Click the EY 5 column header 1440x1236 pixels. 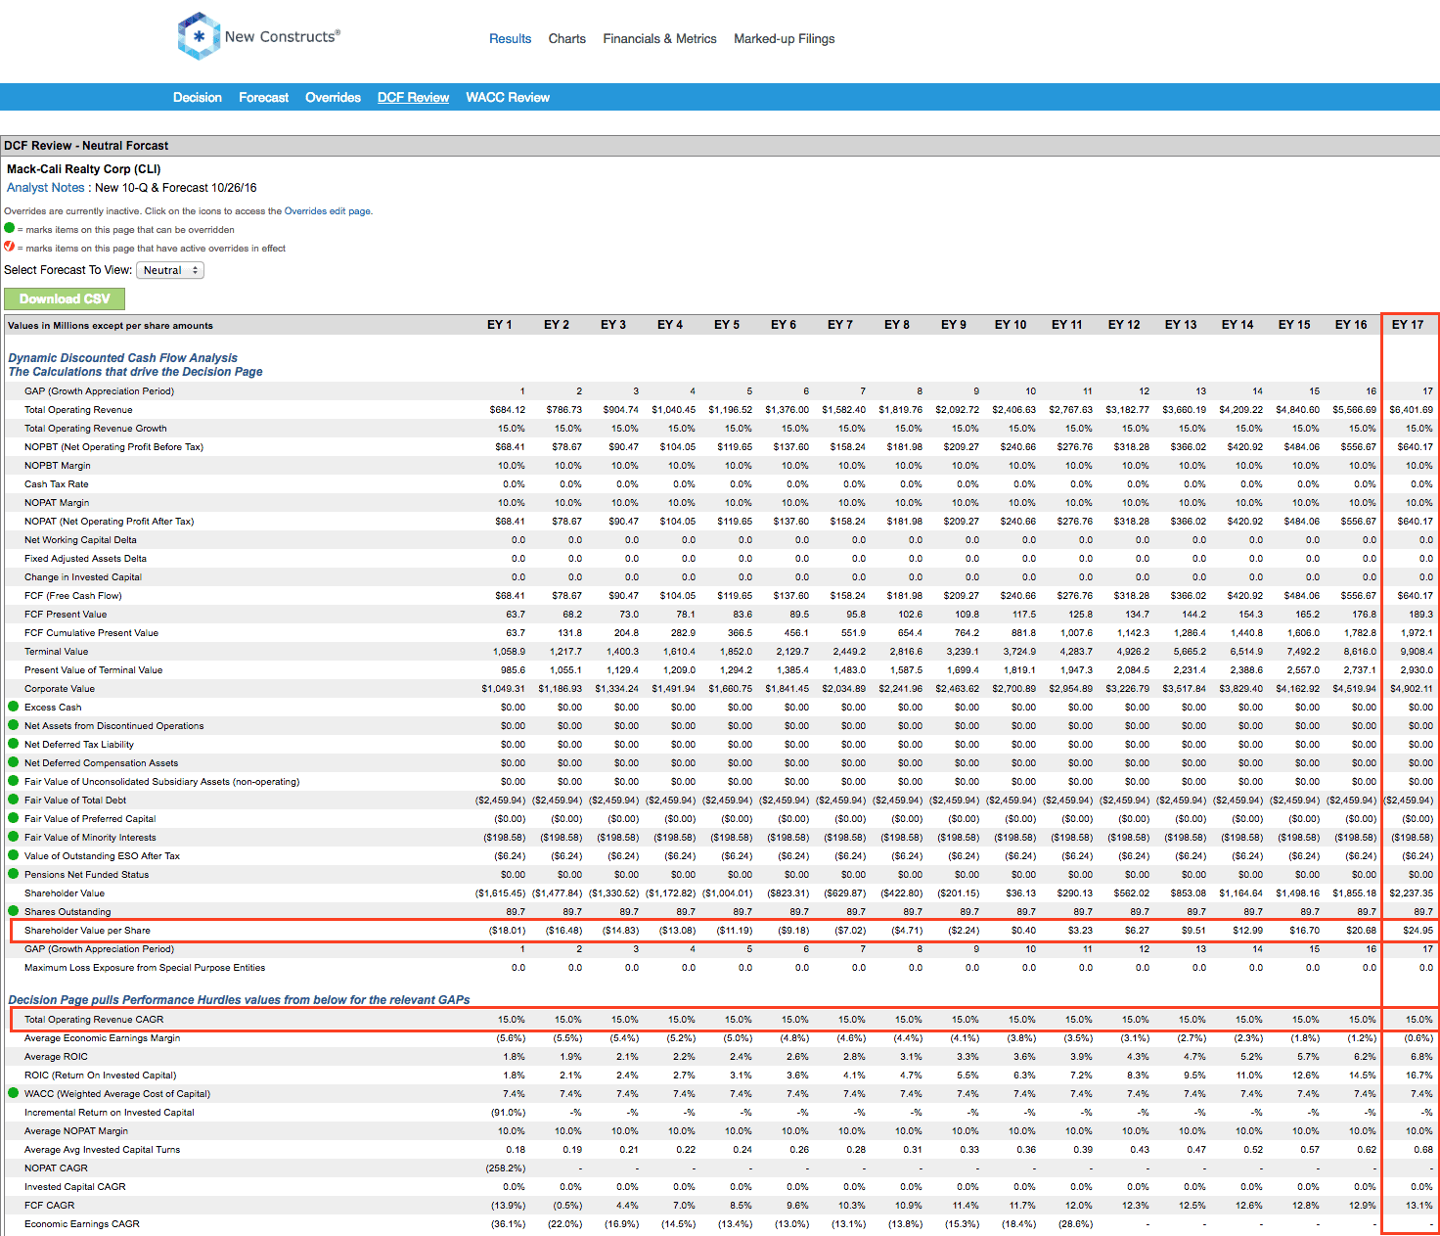[727, 325]
